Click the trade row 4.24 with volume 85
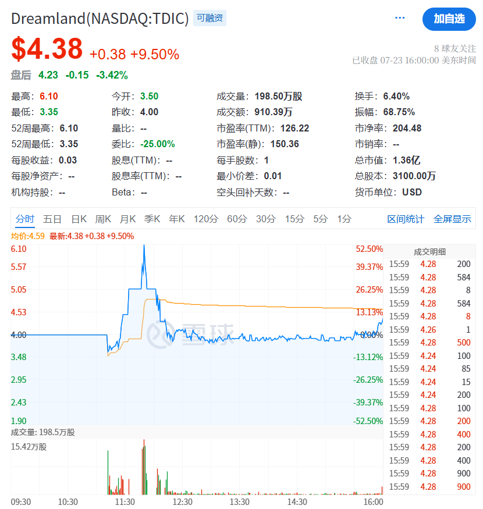Viewport: 483px width, 509px height. pyautogui.click(x=429, y=369)
